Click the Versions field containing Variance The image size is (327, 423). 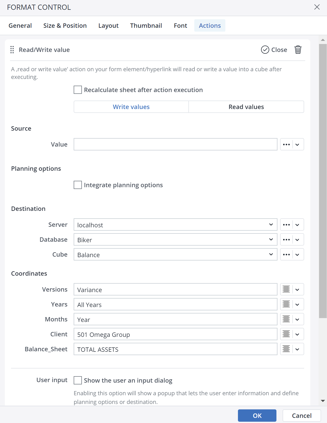[x=176, y=289]
